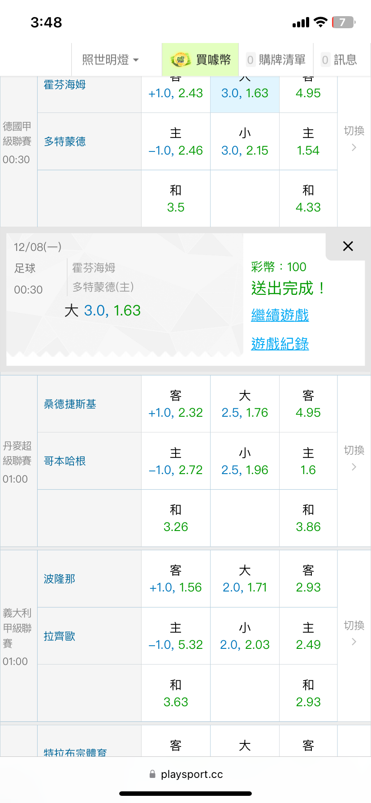Open the 照世明燈 account dropdown
The height and width of the screenshot is (803, 371).
(x=110, y=60)
